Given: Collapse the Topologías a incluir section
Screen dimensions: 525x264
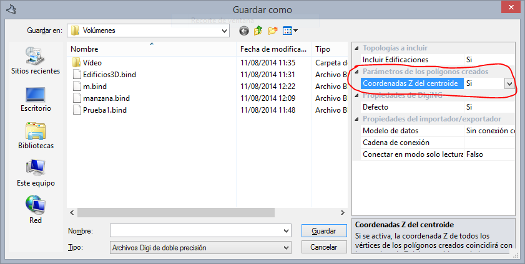Looking at the screenshot, I should 356,48.
